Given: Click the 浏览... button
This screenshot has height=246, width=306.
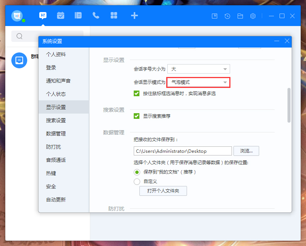Looking at the screenshot, I should pos(246,151).
